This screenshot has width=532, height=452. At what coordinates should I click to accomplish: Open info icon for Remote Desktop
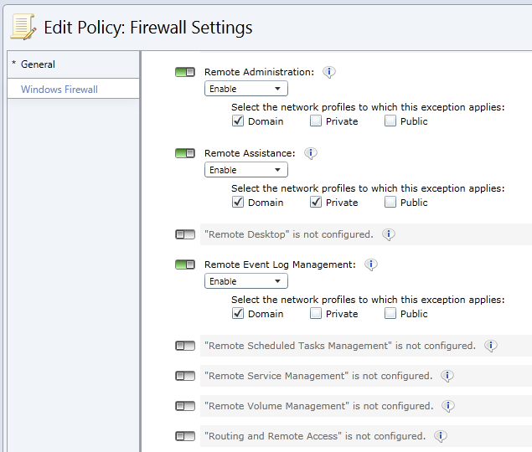tap(389, 235)
